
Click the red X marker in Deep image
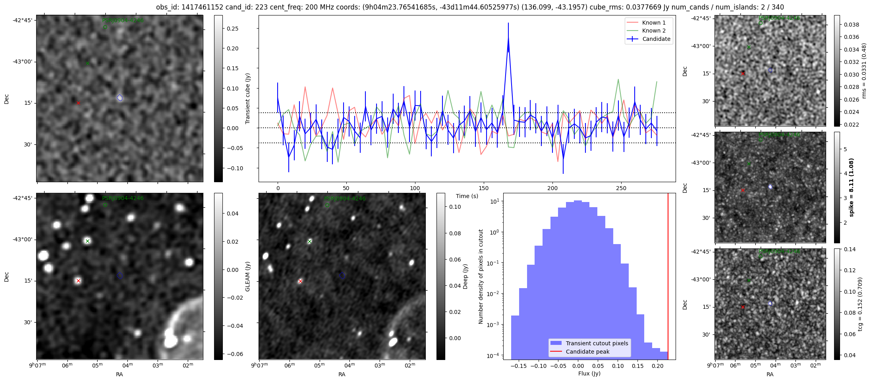(300, 281)
